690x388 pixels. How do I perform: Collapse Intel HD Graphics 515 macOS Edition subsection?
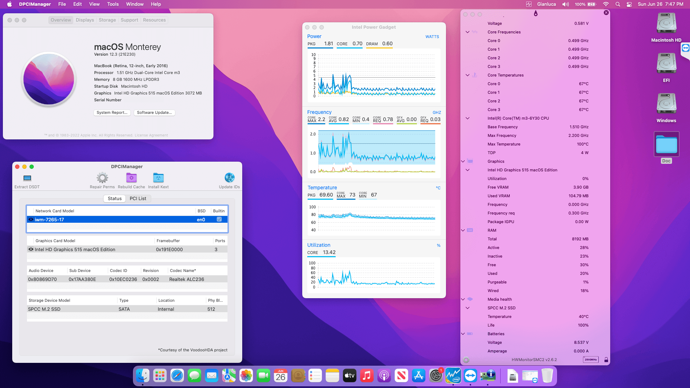468,170
